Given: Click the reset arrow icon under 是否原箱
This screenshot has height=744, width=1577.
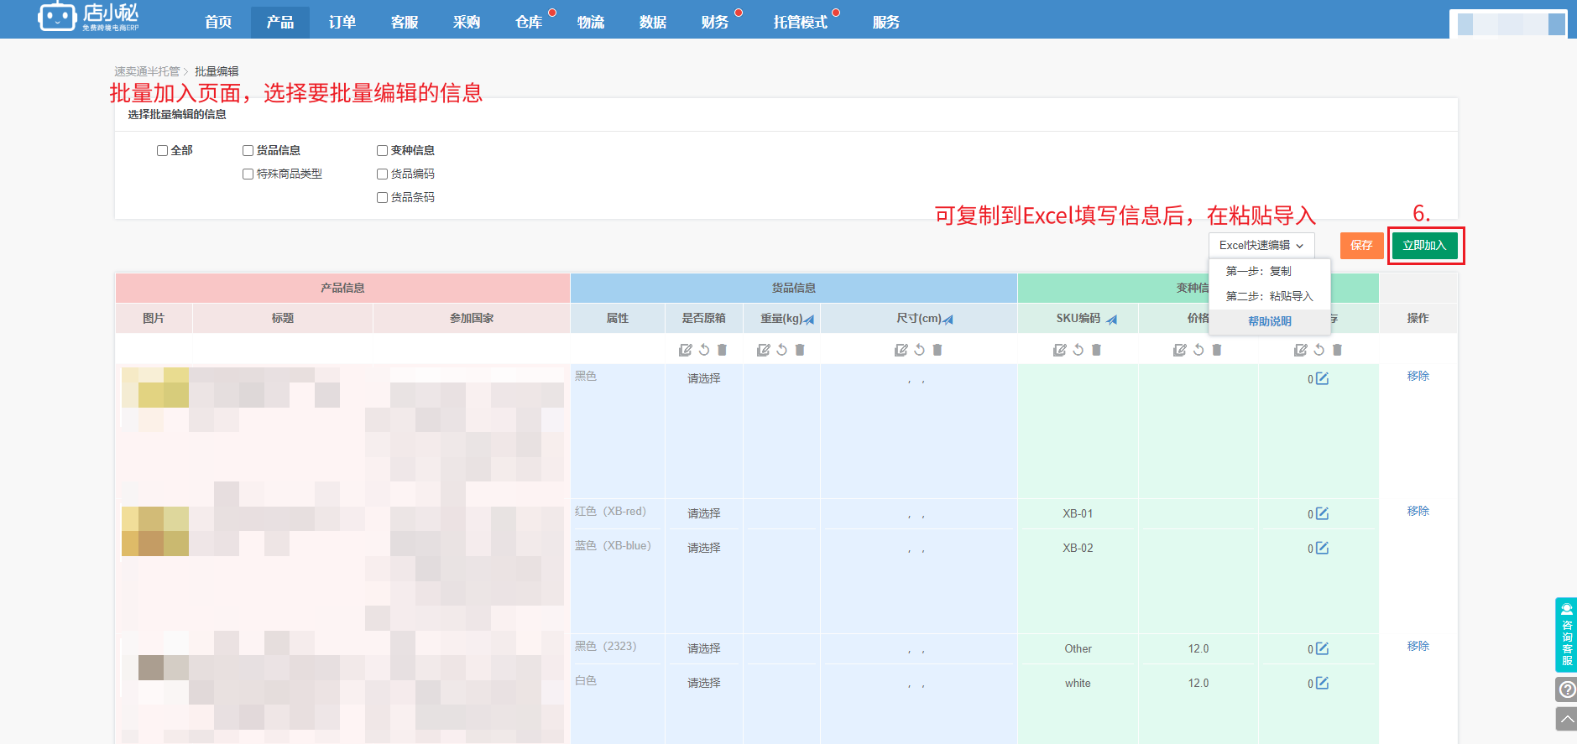Looking at the screenshot, I should 704,350.
